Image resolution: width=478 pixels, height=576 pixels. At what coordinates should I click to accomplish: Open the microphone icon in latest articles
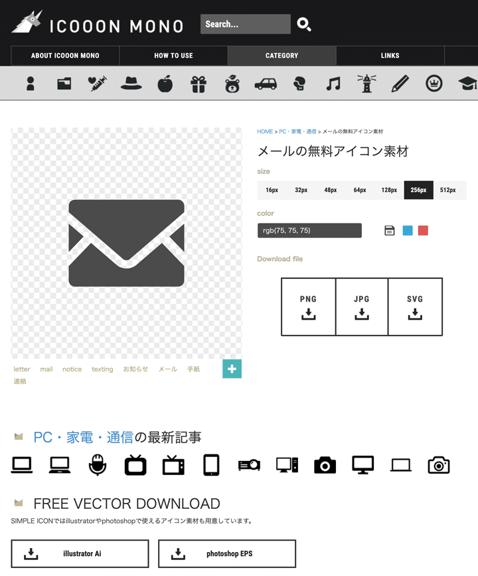[98, 465]
